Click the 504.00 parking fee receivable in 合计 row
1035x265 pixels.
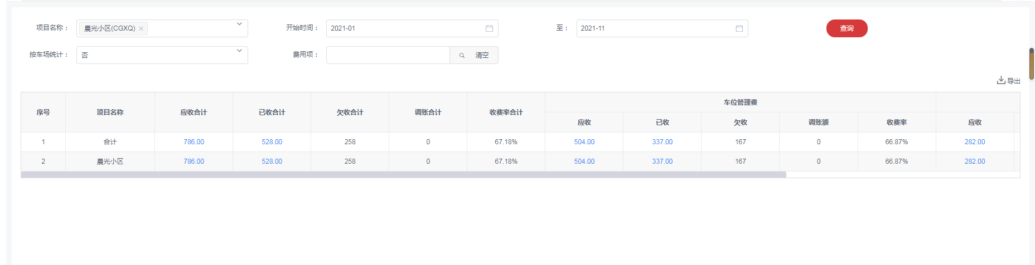click(584, 142)
